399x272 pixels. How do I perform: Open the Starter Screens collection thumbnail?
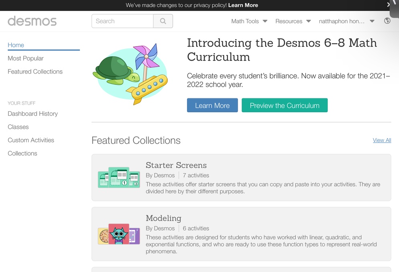[x=119, y=178]
